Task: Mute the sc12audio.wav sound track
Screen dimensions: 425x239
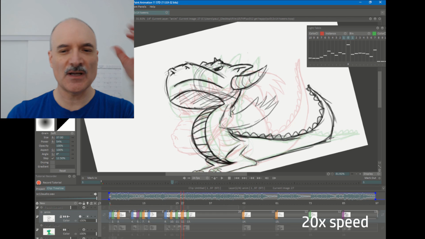Action: click(95, 194)
